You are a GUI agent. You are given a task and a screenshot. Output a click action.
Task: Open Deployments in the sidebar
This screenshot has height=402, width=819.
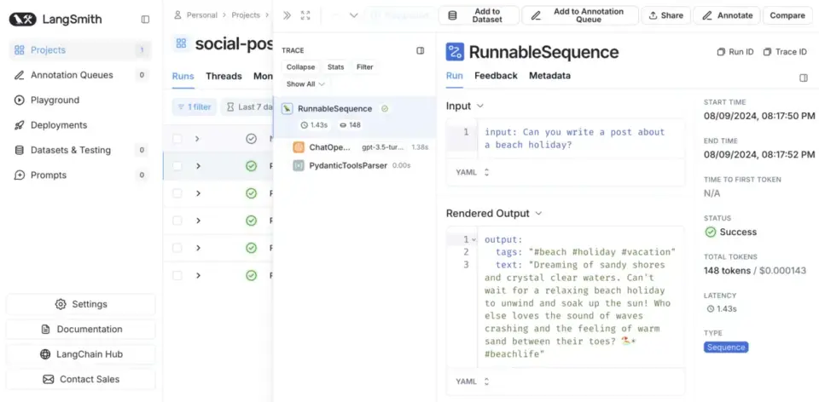coord(80,125)
